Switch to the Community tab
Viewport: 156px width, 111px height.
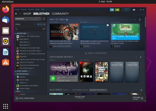point(60,14)
